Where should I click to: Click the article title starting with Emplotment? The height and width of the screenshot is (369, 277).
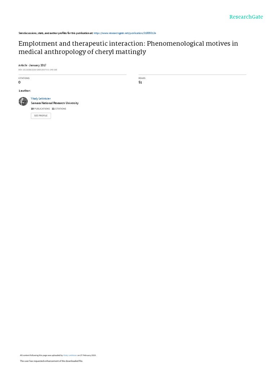[128, 48]
